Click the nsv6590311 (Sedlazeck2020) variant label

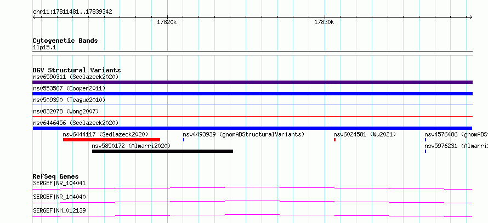tap(76, 77)
